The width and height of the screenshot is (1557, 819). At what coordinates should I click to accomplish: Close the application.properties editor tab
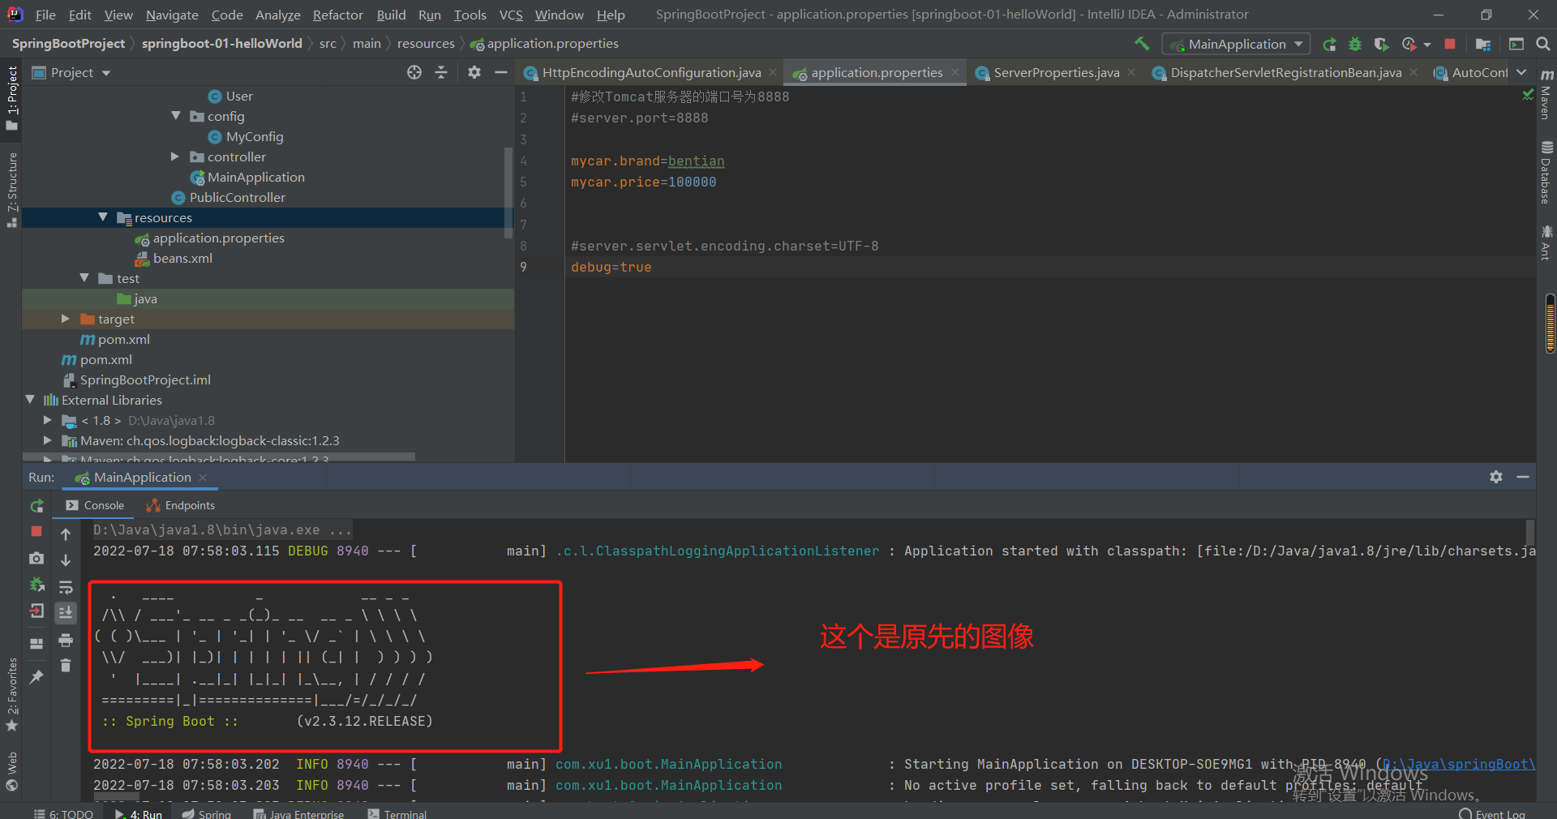955,72
